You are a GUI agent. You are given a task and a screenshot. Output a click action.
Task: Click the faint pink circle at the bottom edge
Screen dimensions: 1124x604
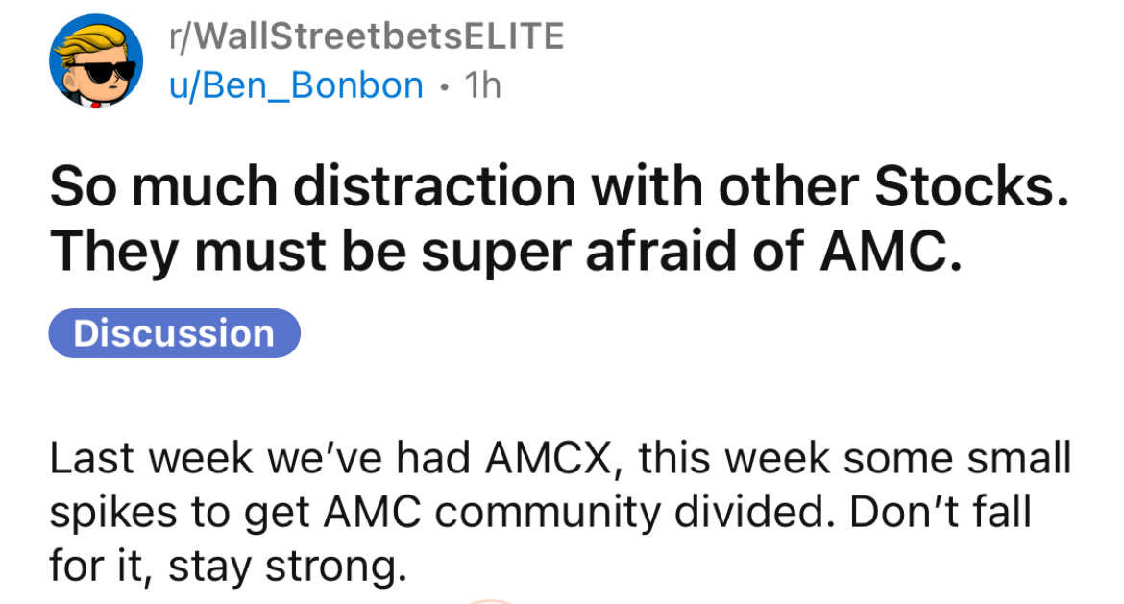(491, 601)
